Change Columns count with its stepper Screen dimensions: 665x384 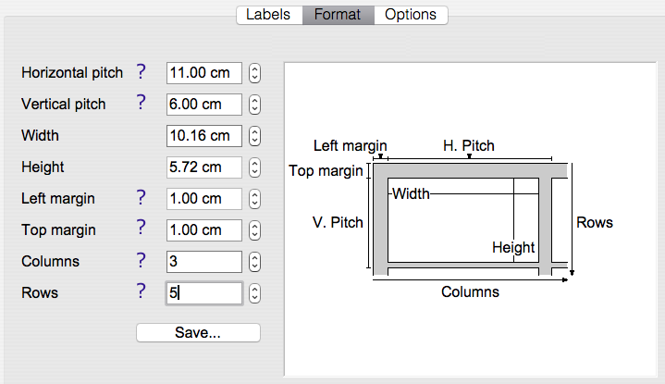pyautogui.click(x=255, y=262)
